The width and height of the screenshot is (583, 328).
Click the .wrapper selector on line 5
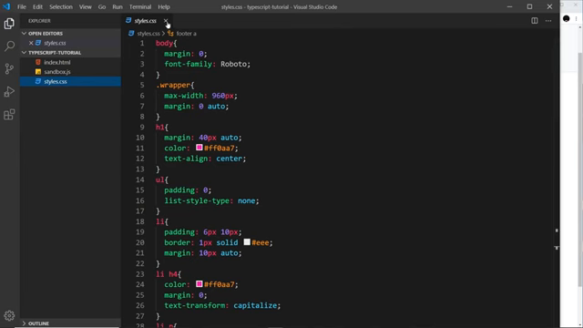point(173,85)
